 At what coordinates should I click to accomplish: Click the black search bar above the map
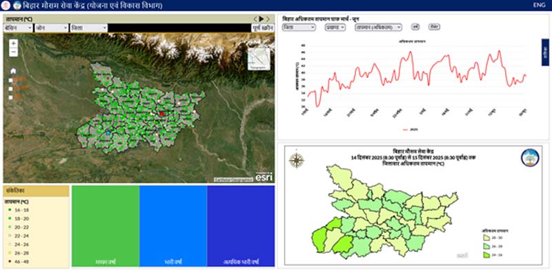(x=179, y=28)
